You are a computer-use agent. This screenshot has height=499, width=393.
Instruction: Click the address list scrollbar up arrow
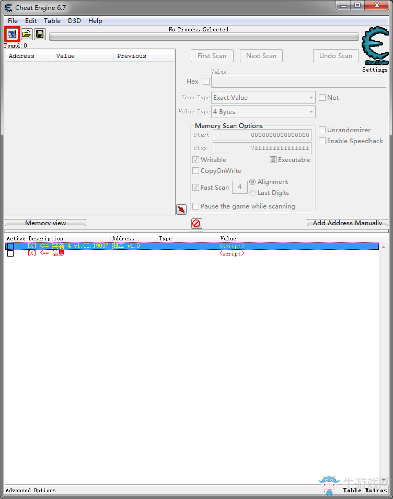tap(384, 247)
